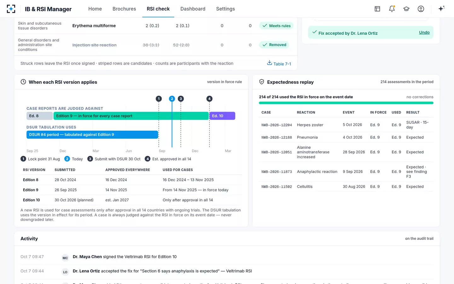Open case NWB-2026-12188

coord(276,138)
